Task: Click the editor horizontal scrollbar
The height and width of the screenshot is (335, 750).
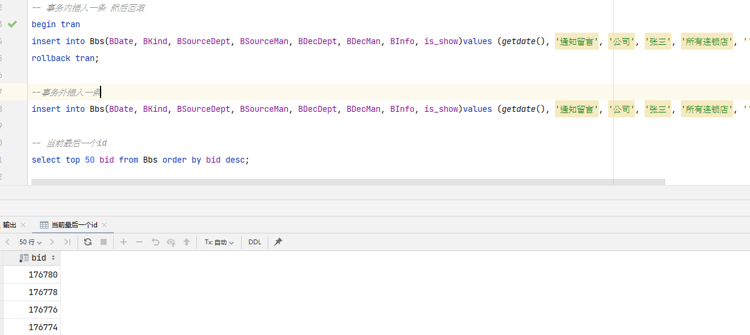Action: (x=348, y=182)
